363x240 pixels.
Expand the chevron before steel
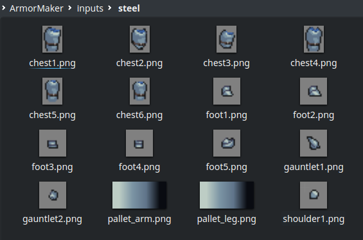click(110, 8)
